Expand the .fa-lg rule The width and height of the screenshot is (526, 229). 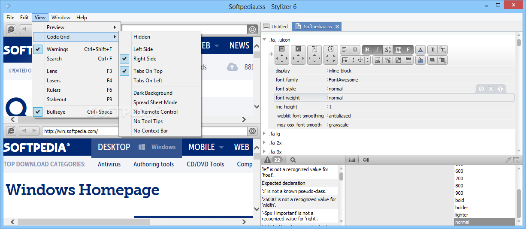pyautogui.click(x=264, y=134)
